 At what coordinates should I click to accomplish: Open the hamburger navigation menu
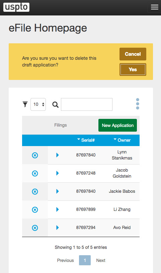click(x=154, y=7)
